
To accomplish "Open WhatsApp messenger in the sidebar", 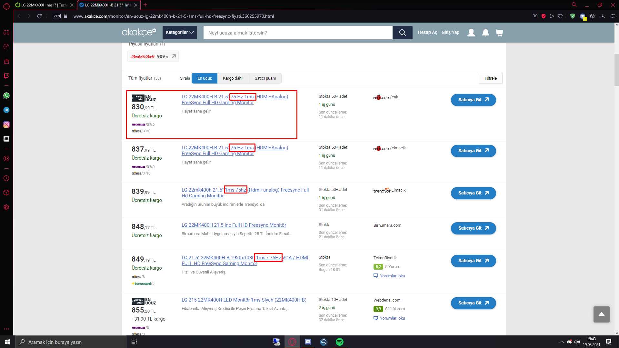I will 6,95.
